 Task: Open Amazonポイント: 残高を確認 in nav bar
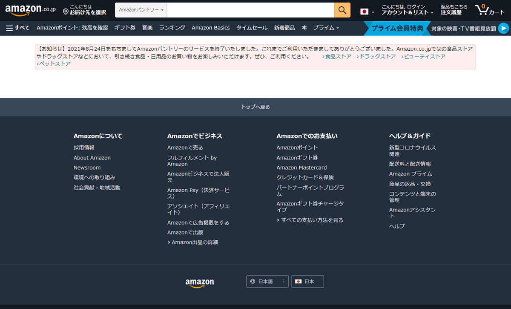[72, 28]
